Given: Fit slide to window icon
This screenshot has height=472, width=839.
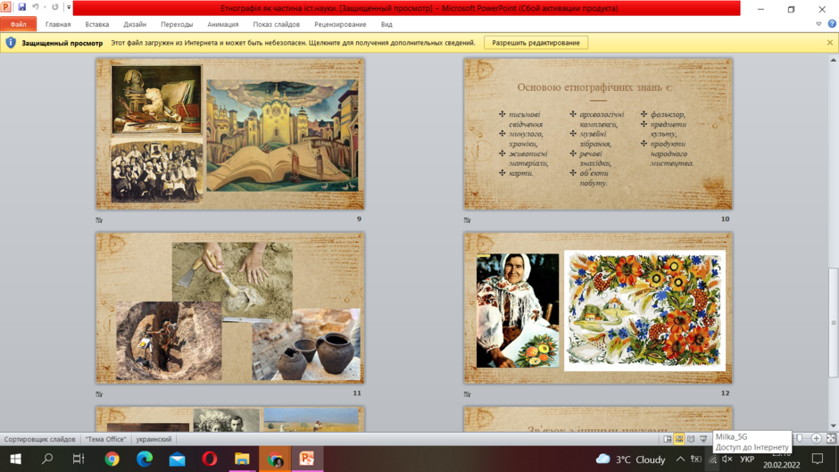Looking at the screenshot, I should coord(831,438).
